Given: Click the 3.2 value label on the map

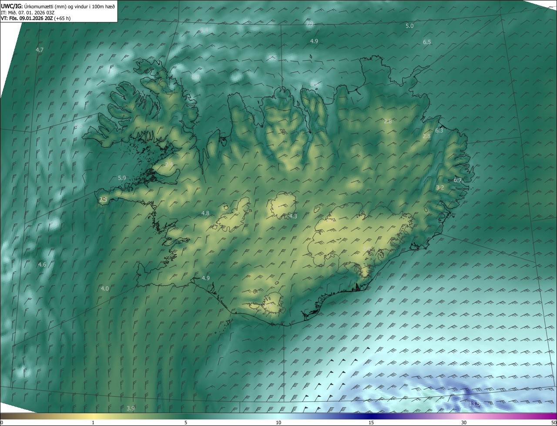Looking at the screenshot, I should coord(440,187).
